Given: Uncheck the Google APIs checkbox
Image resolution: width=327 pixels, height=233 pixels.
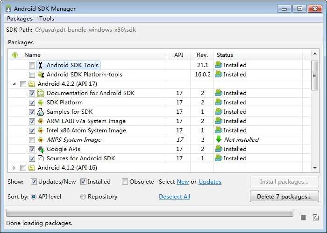Looking at the screenshot, I should click(32, 150).
